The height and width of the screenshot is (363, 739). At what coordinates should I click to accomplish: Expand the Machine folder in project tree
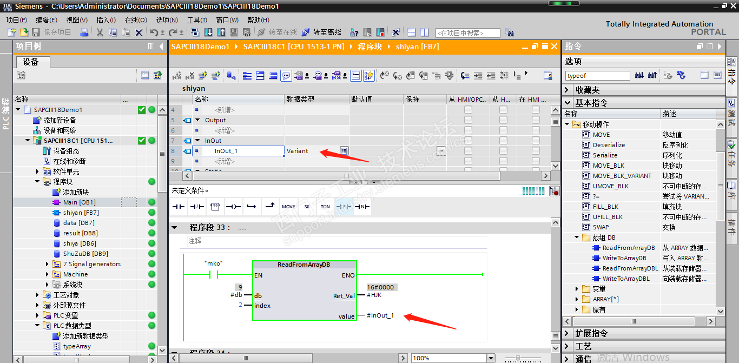(47, 274)
